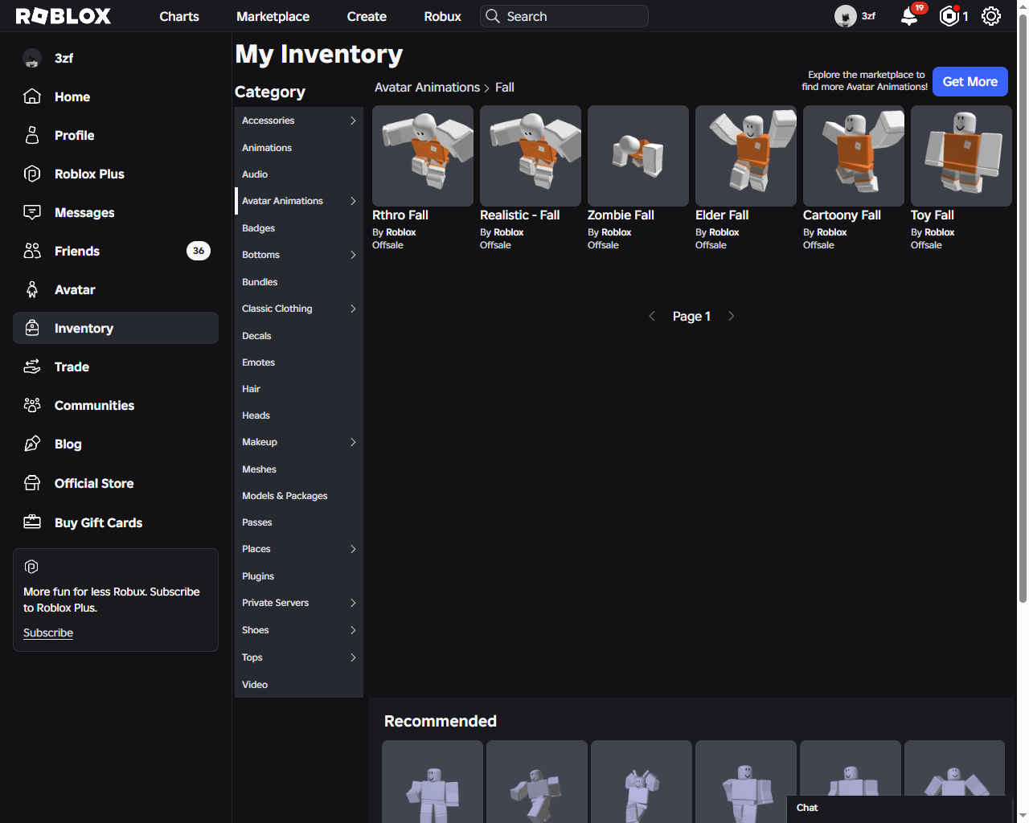Select the Passes category
Screen dimensions: 1029x823
point(299,522)
